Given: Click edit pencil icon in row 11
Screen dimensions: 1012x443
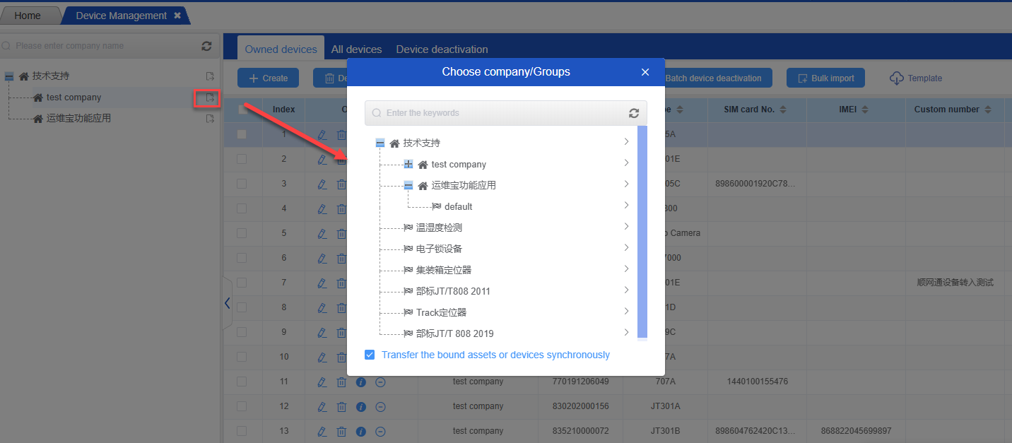Looking at the screenshot, I should tap(322, 382).
